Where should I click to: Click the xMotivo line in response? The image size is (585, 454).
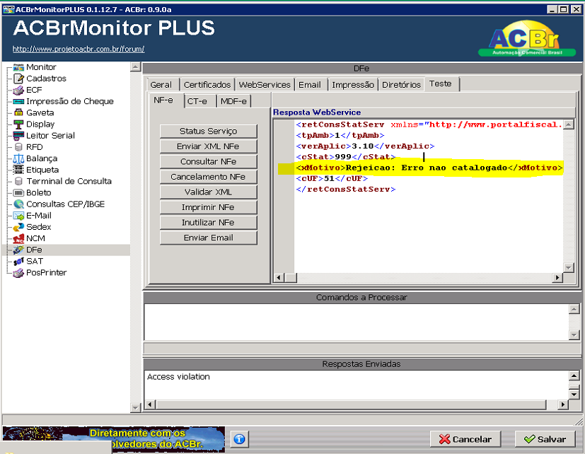pos(429,168)
